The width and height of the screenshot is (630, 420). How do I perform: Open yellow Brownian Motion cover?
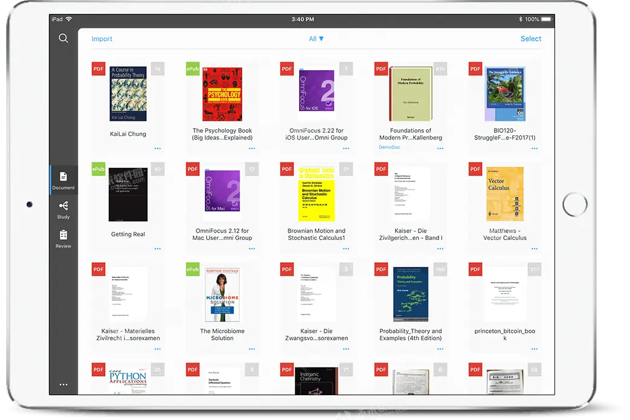(x=317, y=194)
